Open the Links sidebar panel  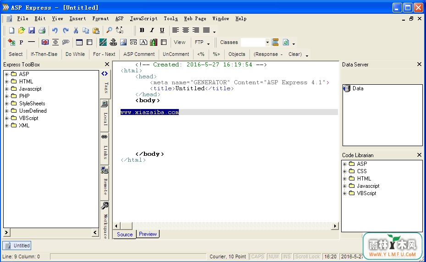105,148
